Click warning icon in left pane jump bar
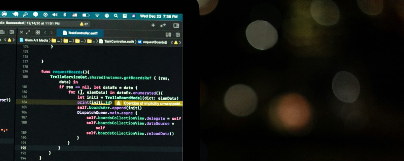This screenshot has height=161, width=404. (x=9, y=40)
